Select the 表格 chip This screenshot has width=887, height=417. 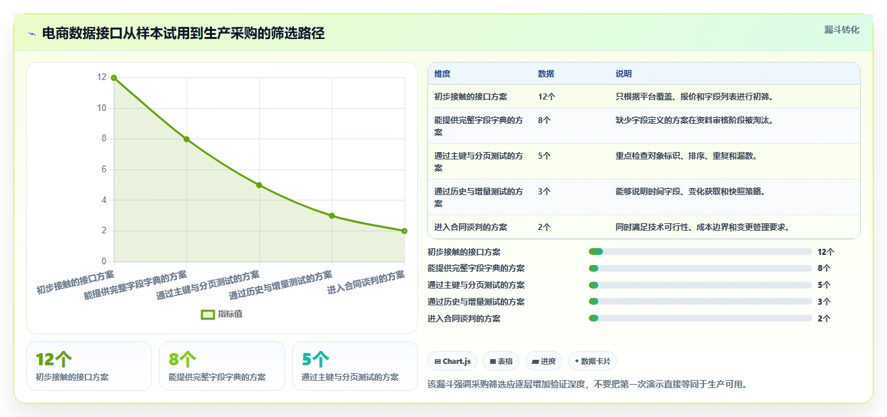[501, 361]
